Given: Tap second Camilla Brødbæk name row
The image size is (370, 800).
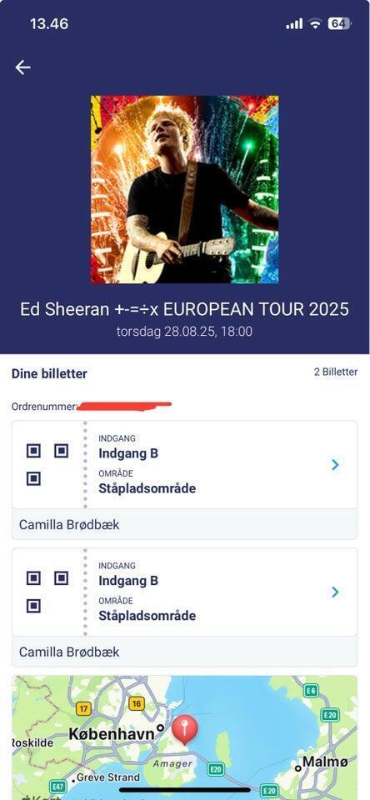Looking at the screenshot, I should [x=185, y=652].
